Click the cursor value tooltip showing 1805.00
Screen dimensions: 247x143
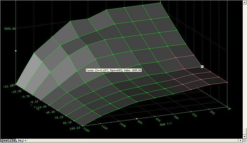coord(113,70)
